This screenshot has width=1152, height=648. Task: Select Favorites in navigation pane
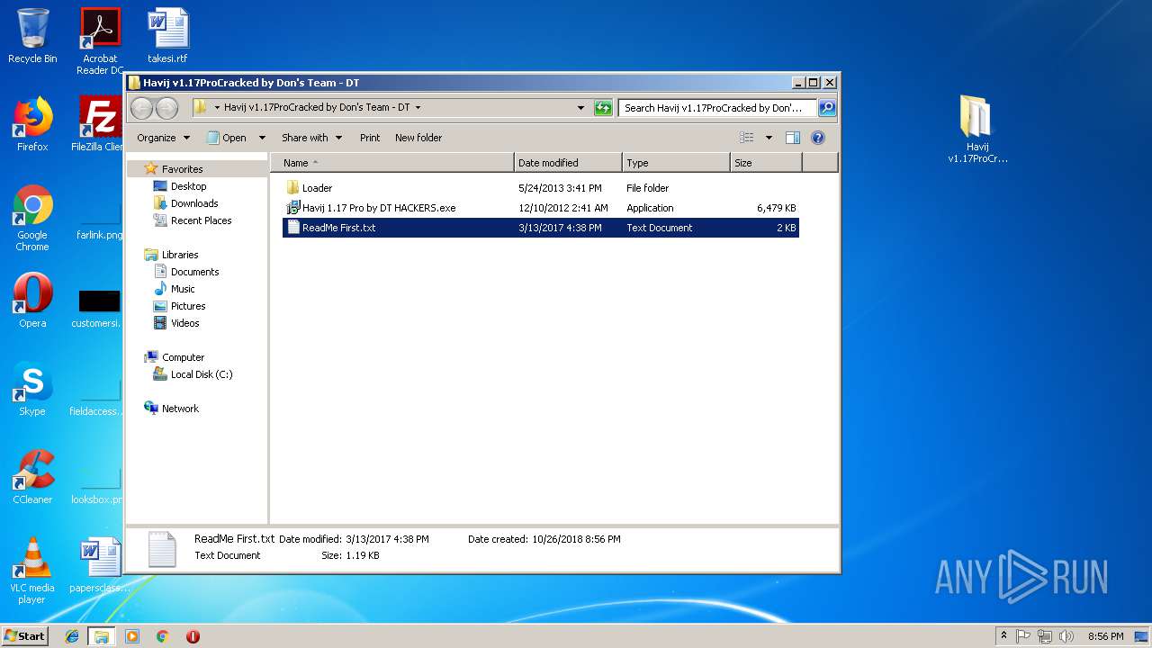(x=182, y=168)
